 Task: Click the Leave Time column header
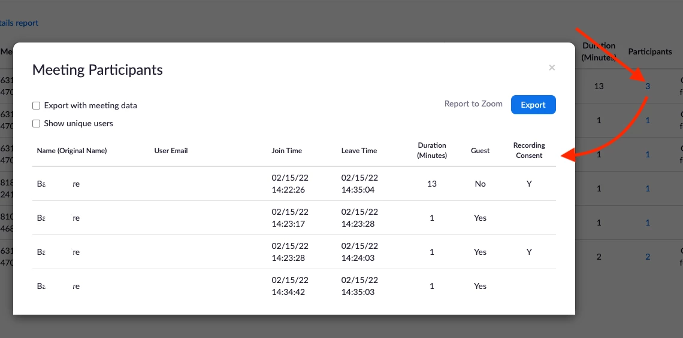pyautogui.click(x=359, y=151)
